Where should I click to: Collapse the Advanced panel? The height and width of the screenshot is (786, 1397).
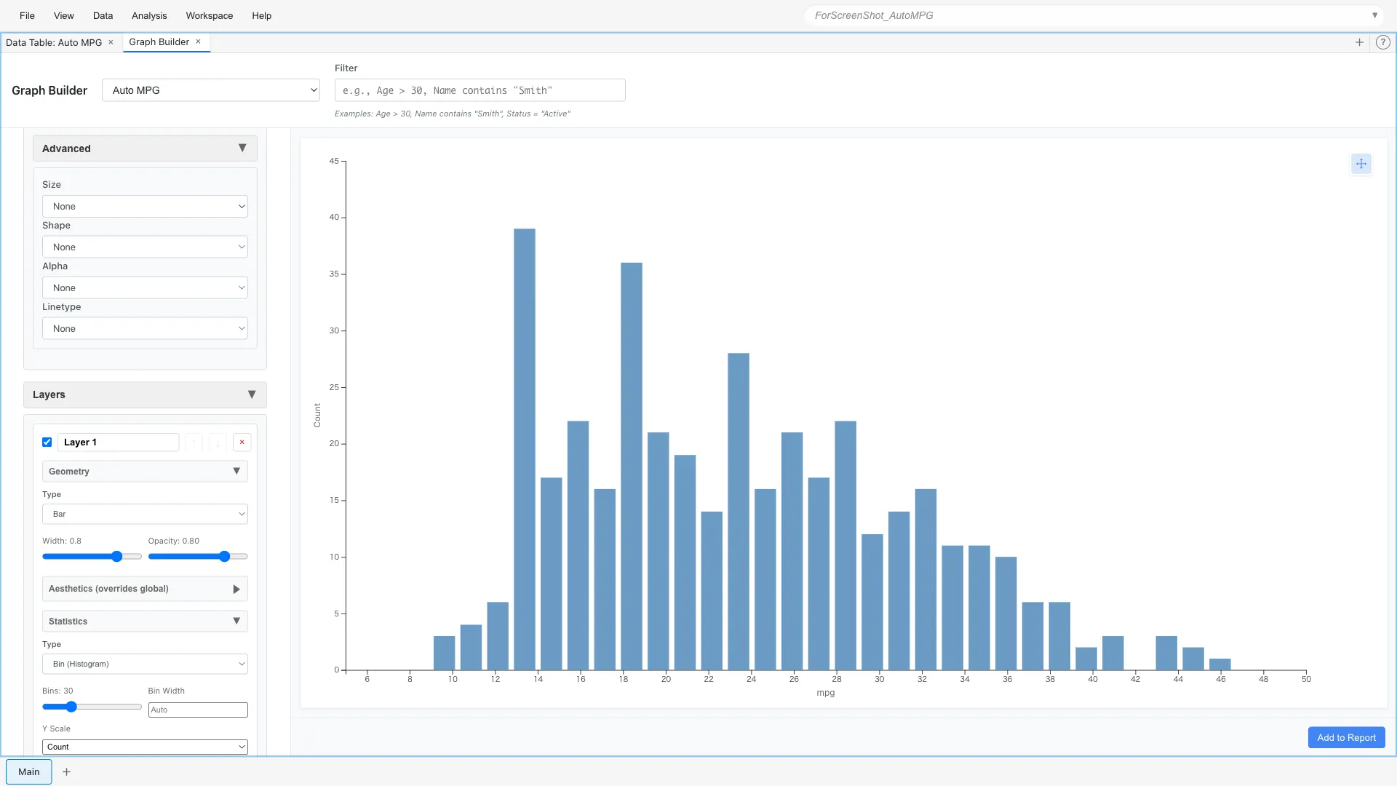pyautogui.click(x=242, y=148)
